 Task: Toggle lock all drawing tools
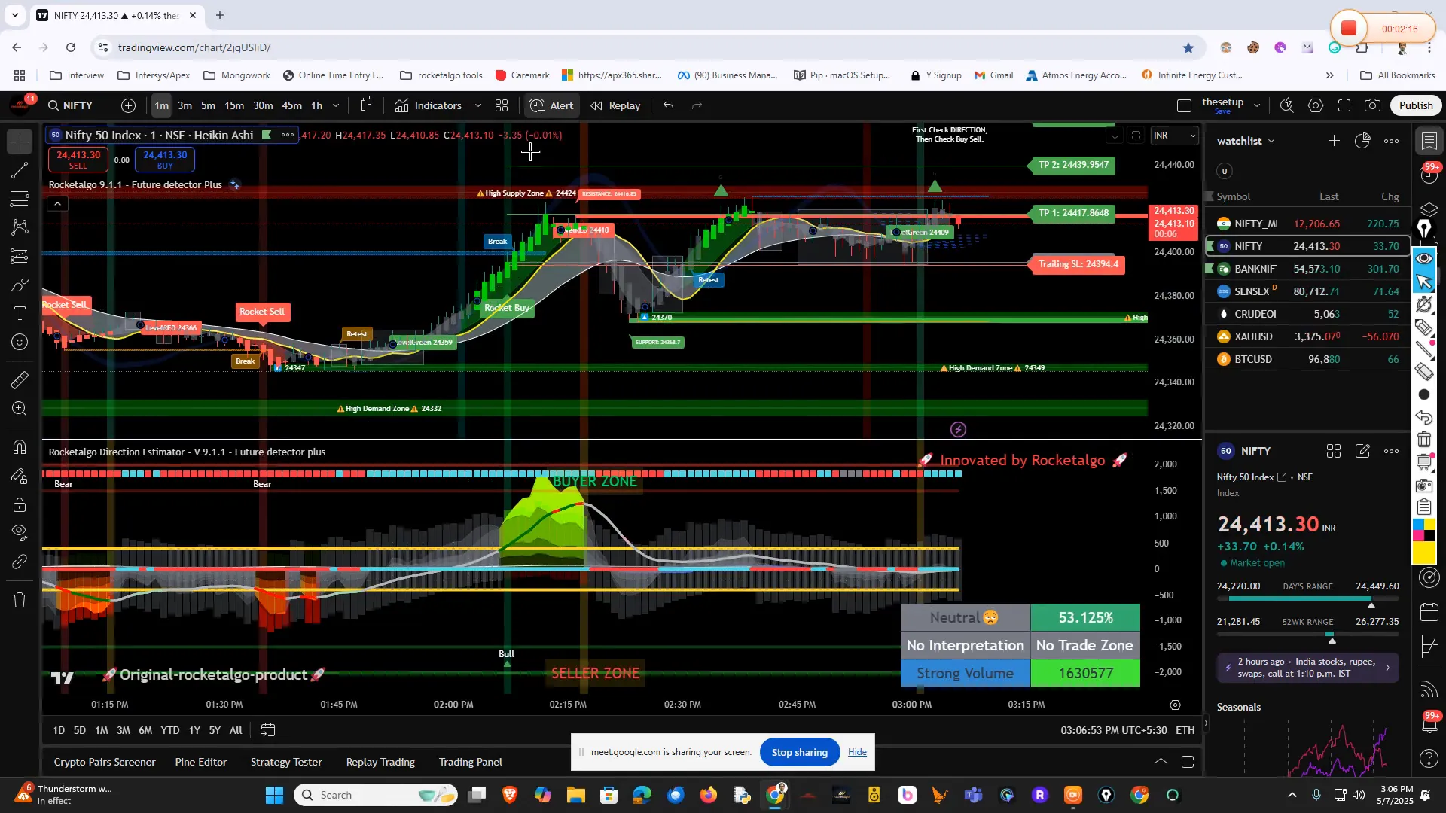point(20,504)
